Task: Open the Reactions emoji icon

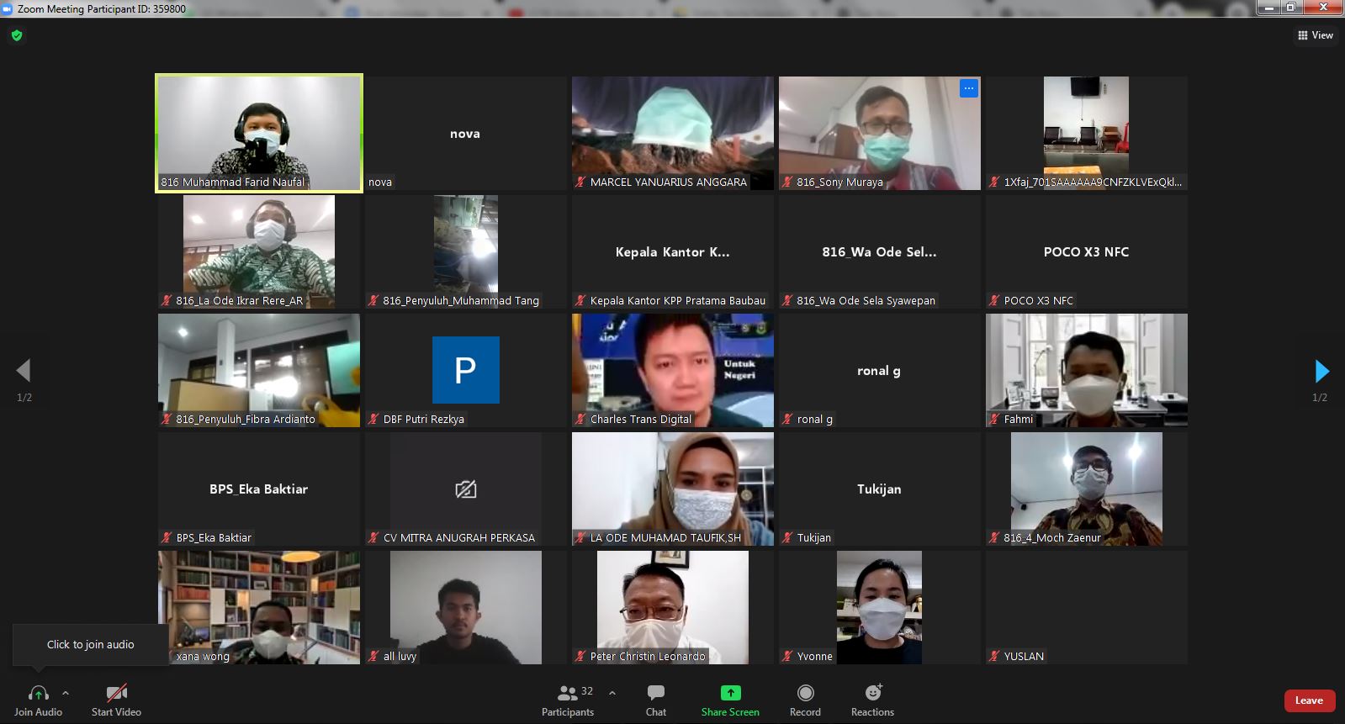Action: pyautogui.click(x=872, y=693)
